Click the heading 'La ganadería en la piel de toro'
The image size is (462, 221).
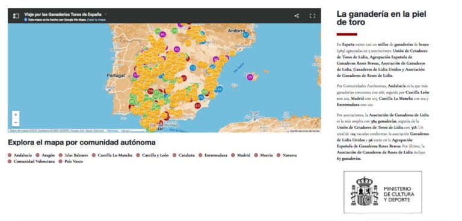point(381,18)
